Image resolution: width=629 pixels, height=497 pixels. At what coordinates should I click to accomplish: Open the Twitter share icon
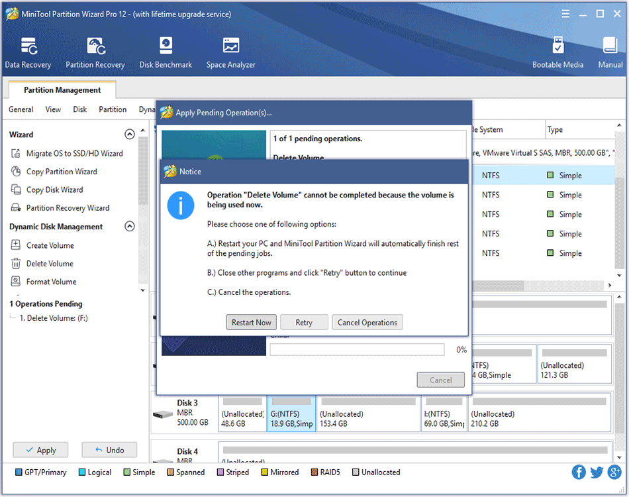(x=597, y=472)
